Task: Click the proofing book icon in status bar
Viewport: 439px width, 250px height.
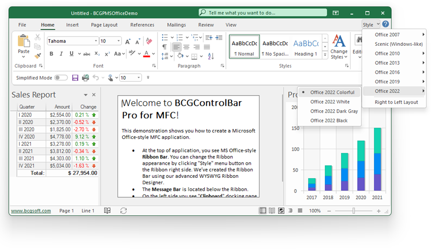Action: tap(107, 211)
